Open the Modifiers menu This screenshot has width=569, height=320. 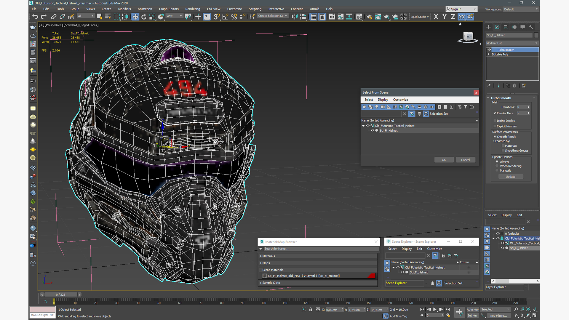click(124, 9)
